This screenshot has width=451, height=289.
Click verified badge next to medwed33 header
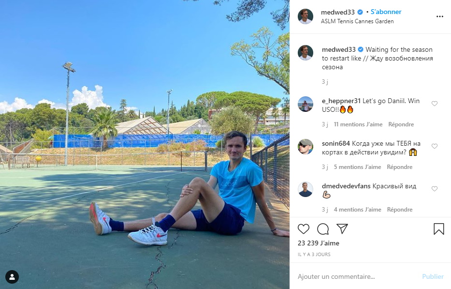click(x=360, y=12)
